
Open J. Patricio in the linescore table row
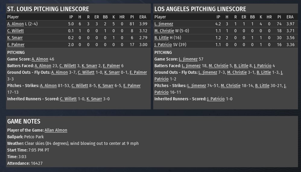click(x=163, y=45)
